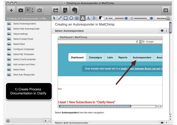Adjust the opacity slider knob
Screen dimensions: 177x125
point(148,18)
